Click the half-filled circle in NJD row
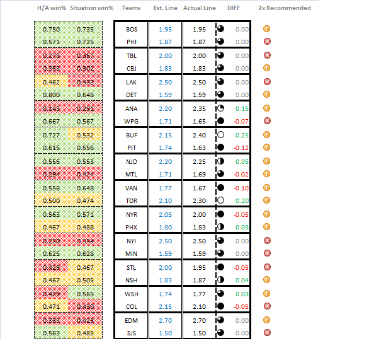The image size is (369, 353). click(x=220, y=161)
